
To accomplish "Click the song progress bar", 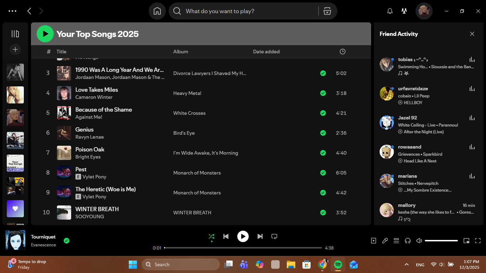I will (243, 248).
